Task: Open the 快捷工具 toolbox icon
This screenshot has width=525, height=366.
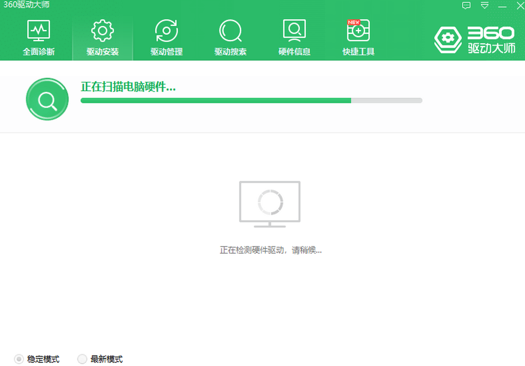Action: point(358,31)
